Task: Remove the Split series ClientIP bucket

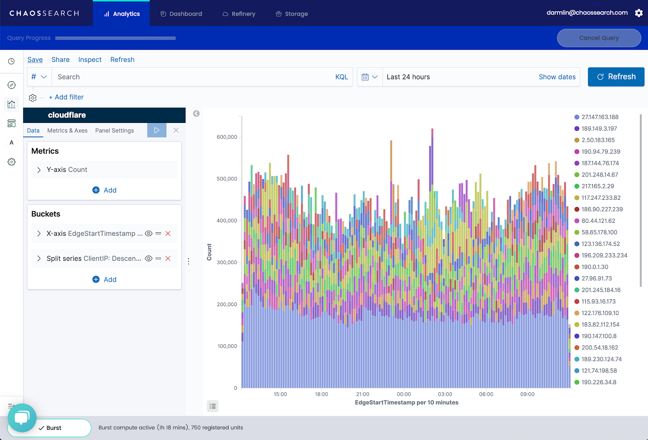Action: pos(168,258)
